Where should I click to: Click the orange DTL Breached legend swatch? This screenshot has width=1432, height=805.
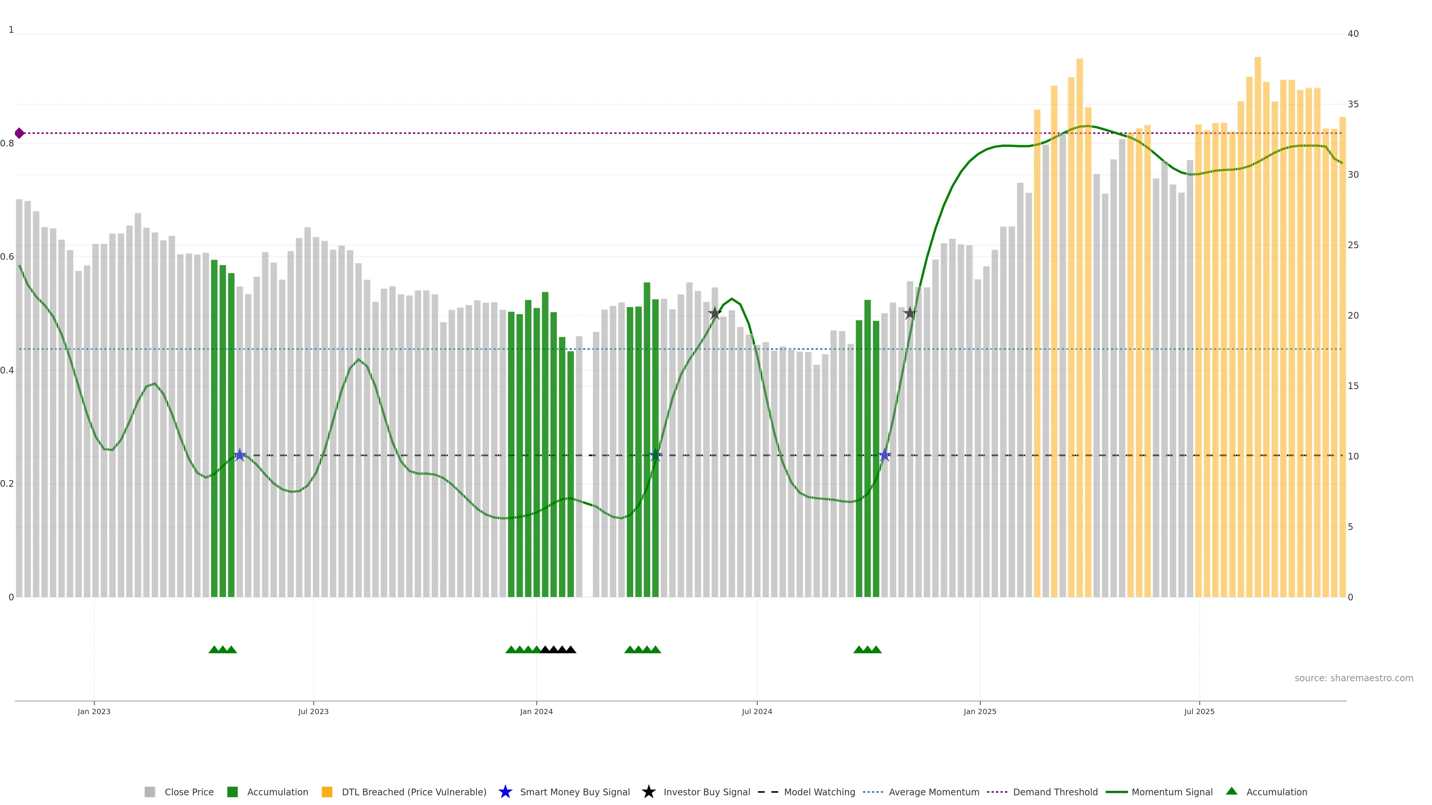(327, 792)
